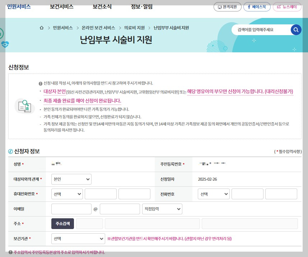The image size is (308, 257).
Task: Open the area code 선택 dropdown for 전화번호
Action: [213, 194]
